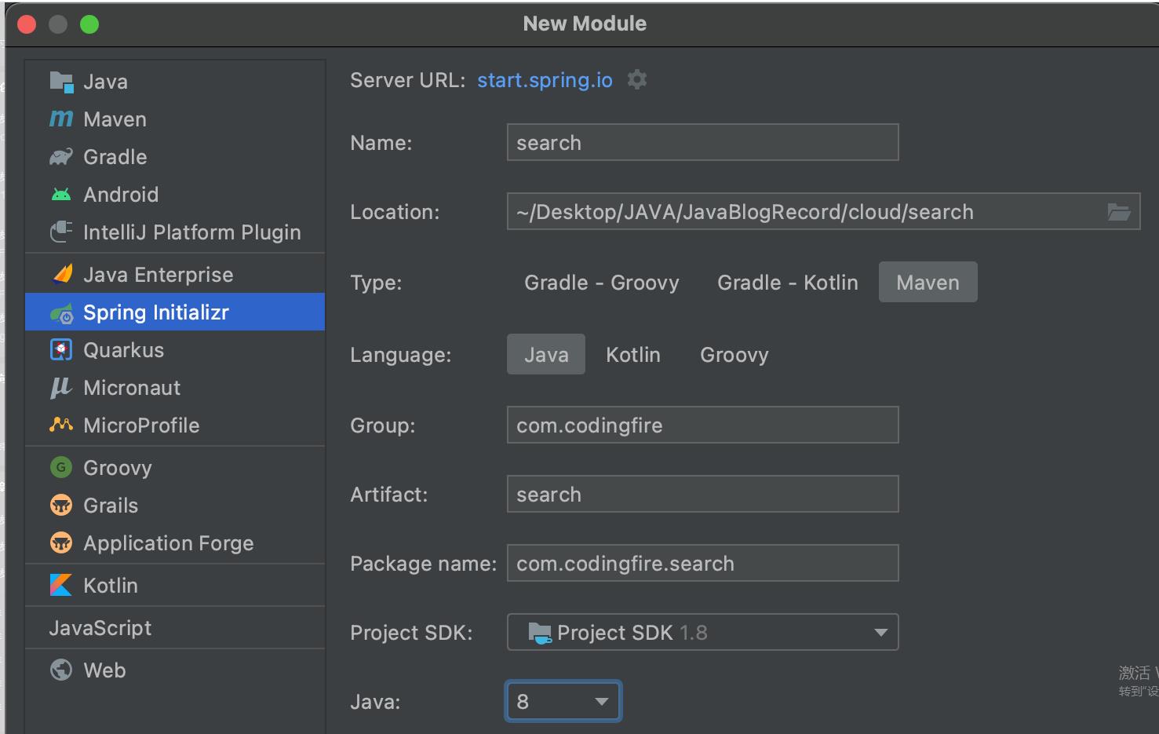Select Maven in module type list
Image resolution: width=1159 pixels, height=734 pixels.
pos(175,119)
